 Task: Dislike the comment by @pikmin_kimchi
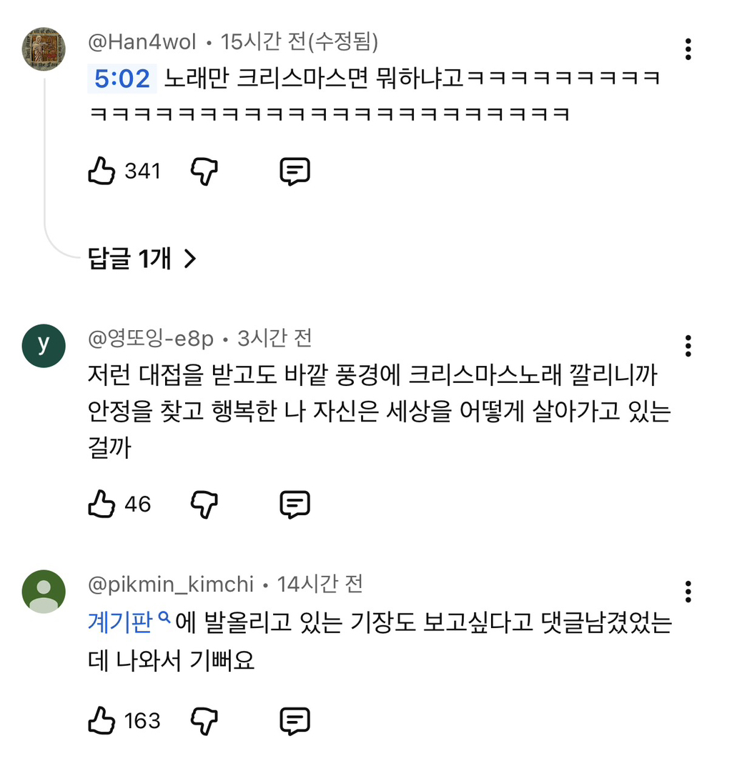pos(204,721)
